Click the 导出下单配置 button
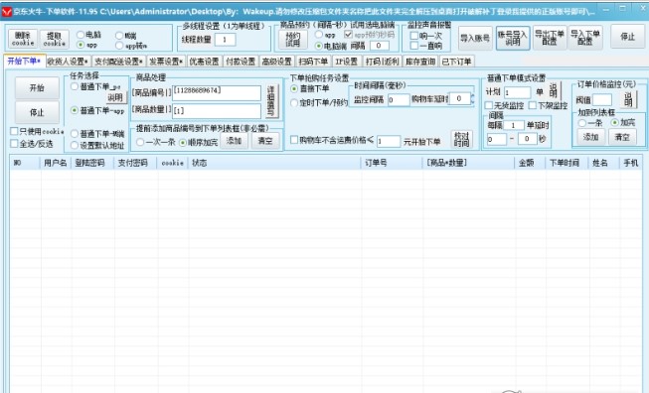Image resolution: width=649 pixels, height=393 pixels. click(x=550, y=37)
